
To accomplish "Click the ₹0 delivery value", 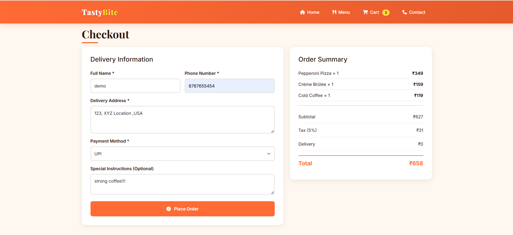I will 421,144.
